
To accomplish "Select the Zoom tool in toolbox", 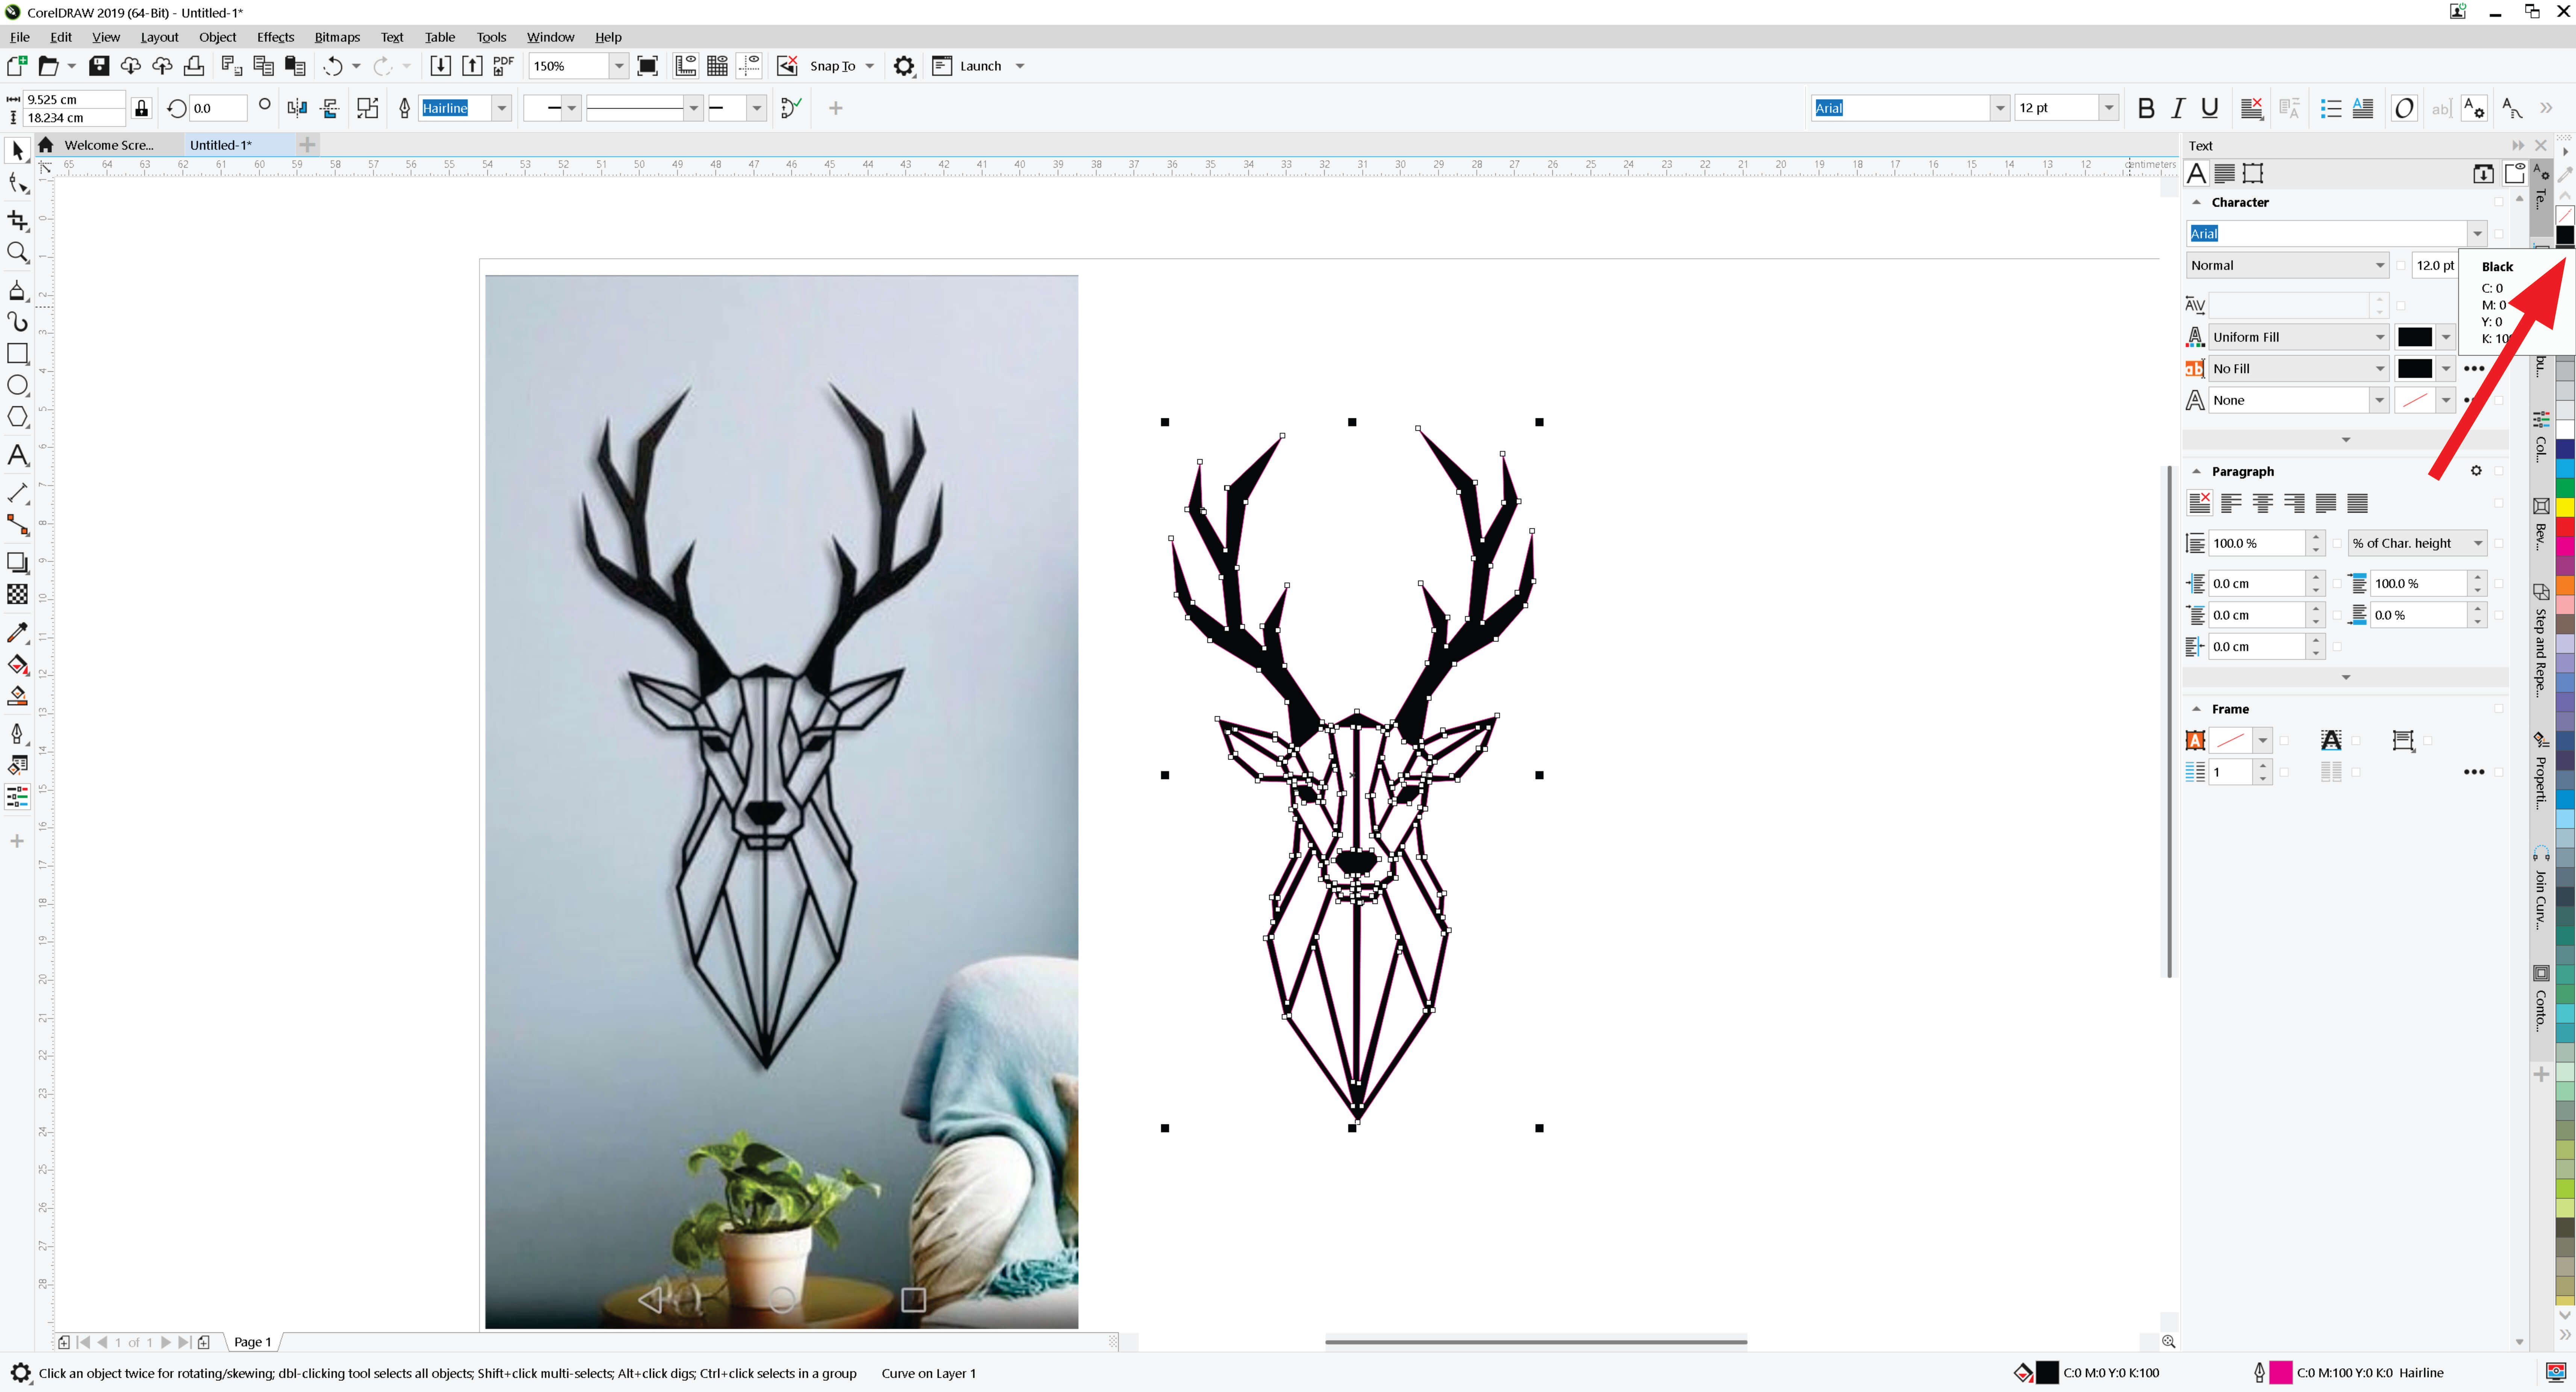I will (x=17, y=252).
